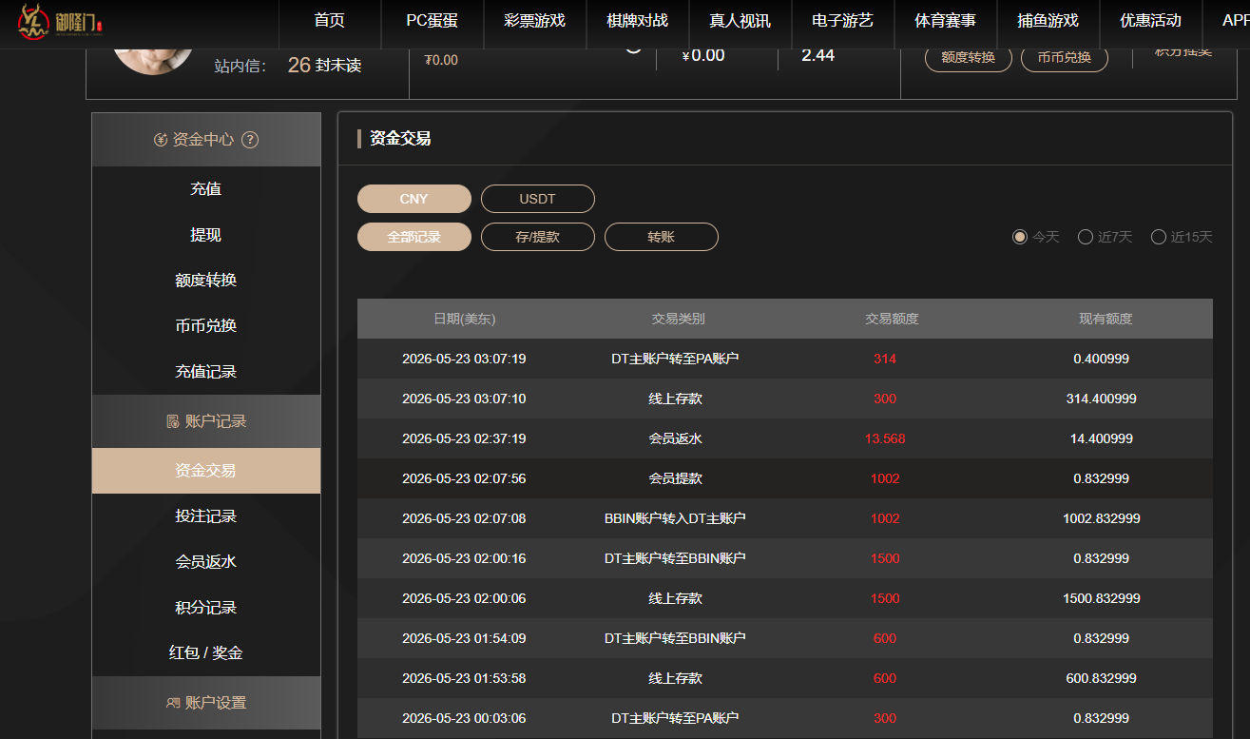Click the 2026-05-23 01:54:09 date cell
This screenshot has height=739, width=1250.
[464, 639]
